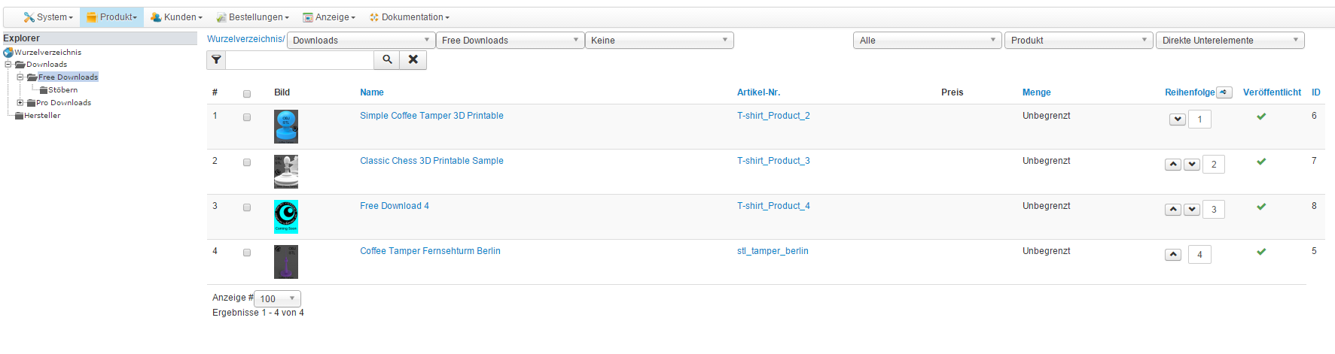Move Classic Chess sample up in order

click(1173, 165)
